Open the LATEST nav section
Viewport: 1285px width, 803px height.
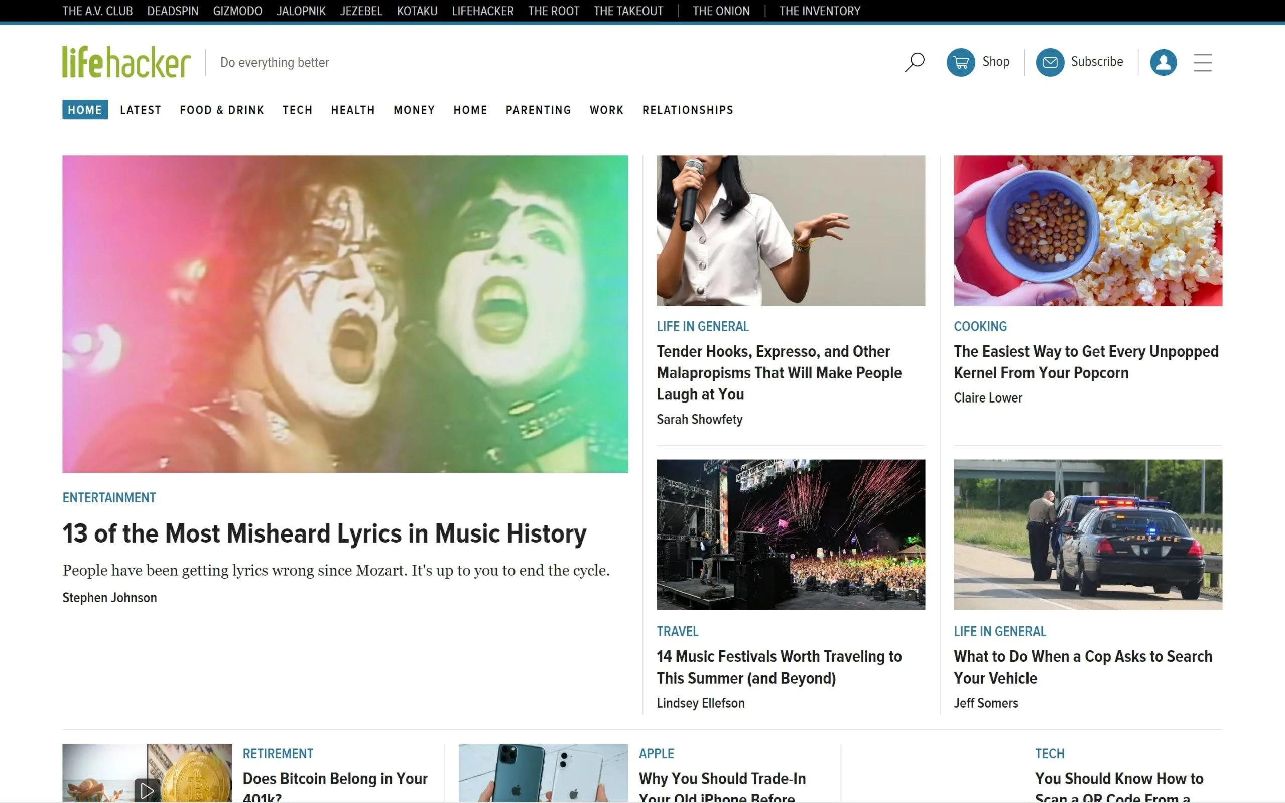point(140,110)
